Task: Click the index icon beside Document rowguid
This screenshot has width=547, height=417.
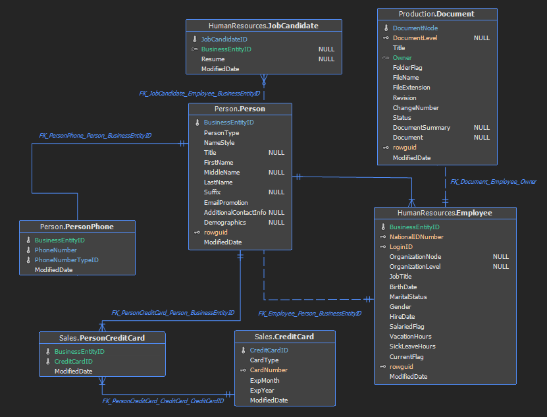Action: point(386,148)
